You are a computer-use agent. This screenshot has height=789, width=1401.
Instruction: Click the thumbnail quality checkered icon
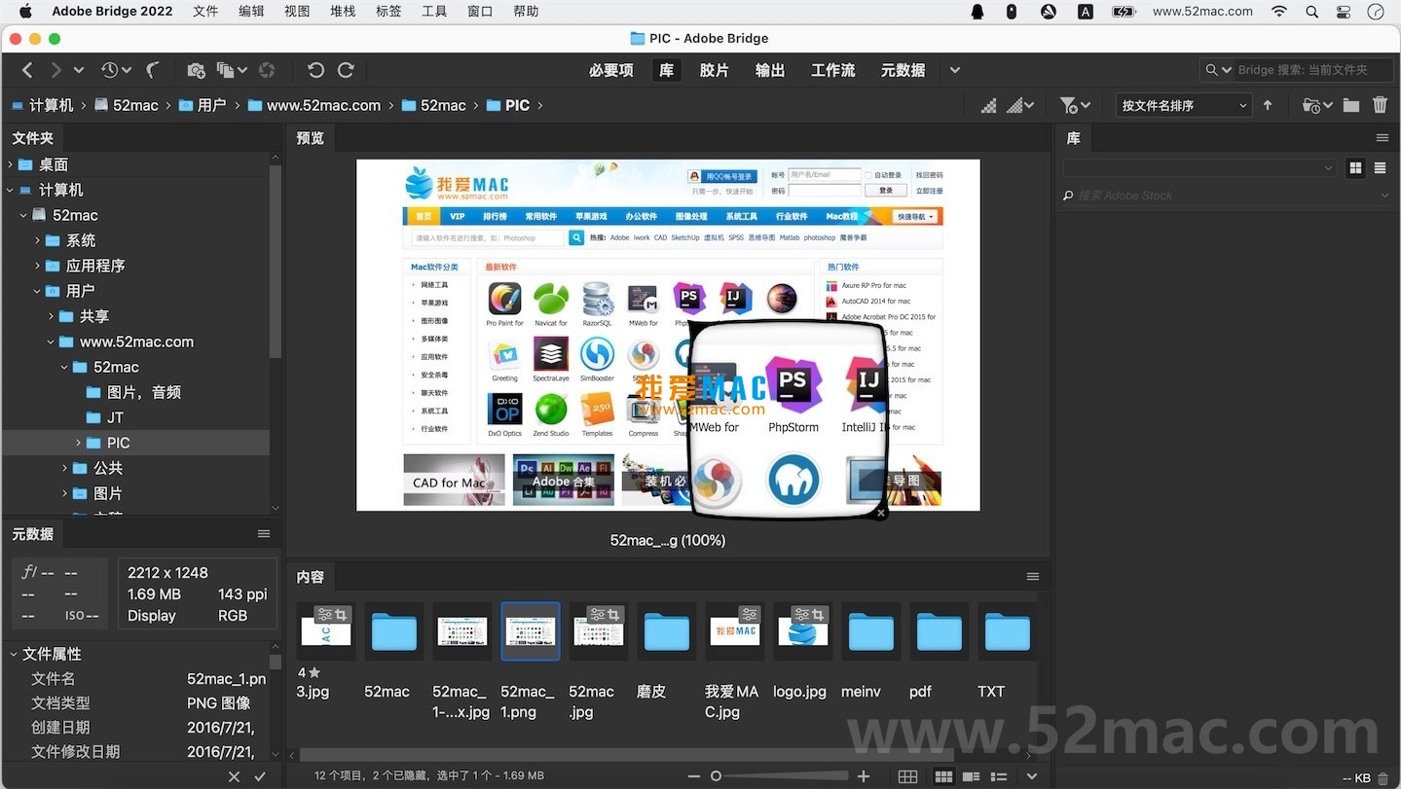[989, 105]
